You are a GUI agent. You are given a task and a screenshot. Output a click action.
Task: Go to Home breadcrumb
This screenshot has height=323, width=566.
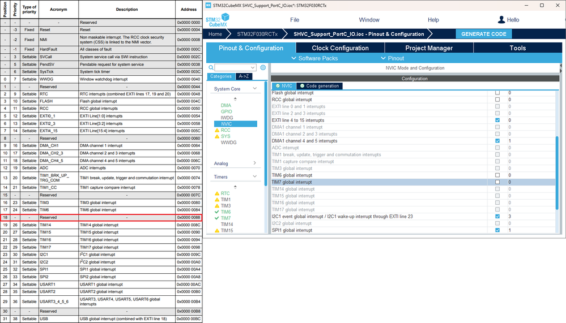point(215,34)
